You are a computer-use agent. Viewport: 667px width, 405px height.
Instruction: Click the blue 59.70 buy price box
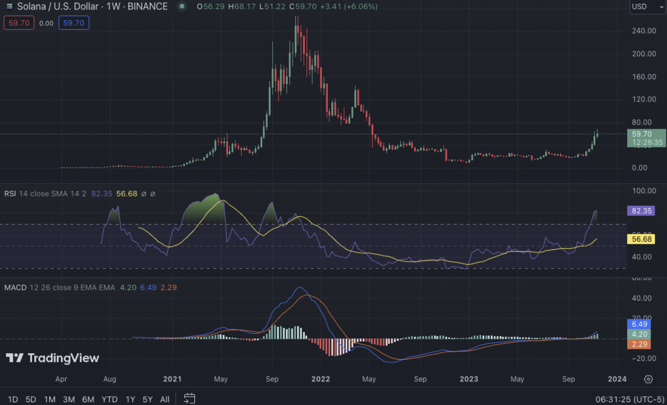[73, 23]
